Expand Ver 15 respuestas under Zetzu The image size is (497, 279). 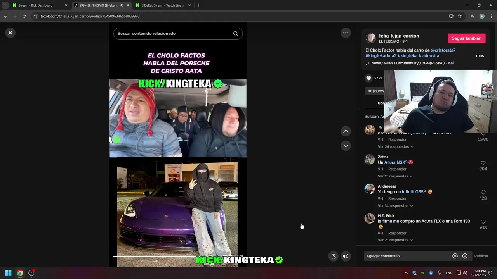pyautogui.click(x=395, y=176)
